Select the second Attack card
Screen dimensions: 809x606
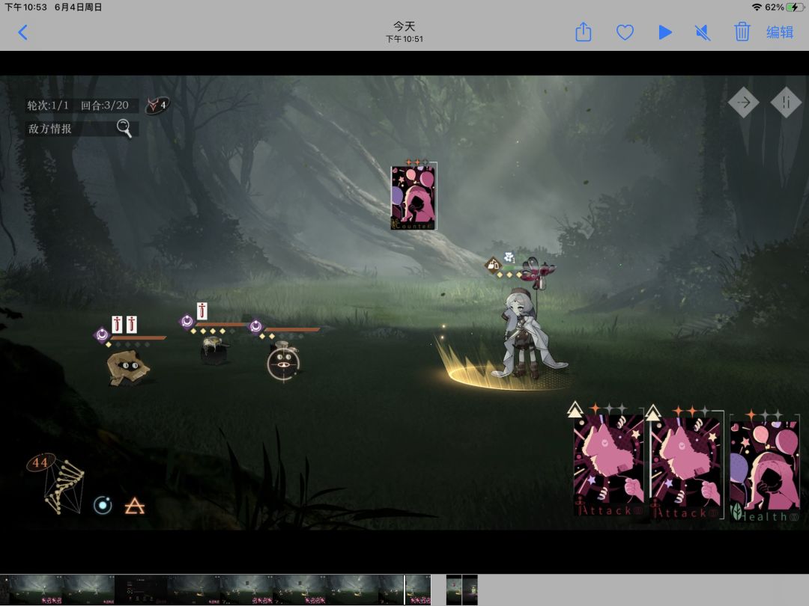tap(686, 465)
